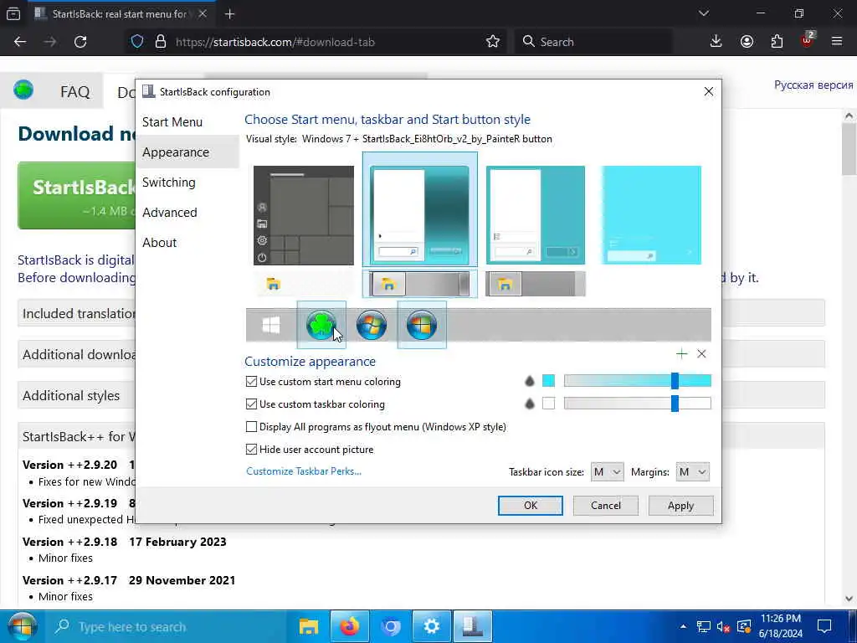
Task: Add a custom Start button with plus icon
Action: click(x=681, y=354)
